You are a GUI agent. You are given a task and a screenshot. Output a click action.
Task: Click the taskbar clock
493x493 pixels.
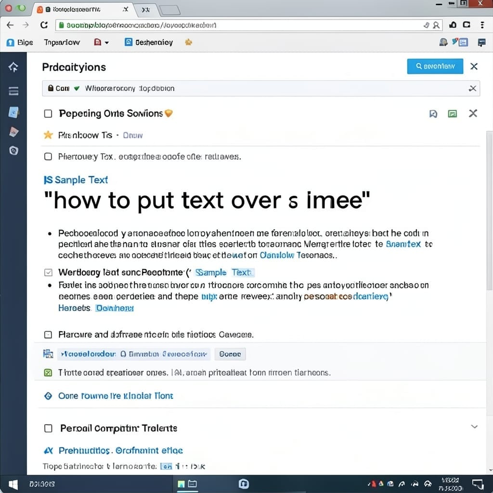(x=451, y=484)
